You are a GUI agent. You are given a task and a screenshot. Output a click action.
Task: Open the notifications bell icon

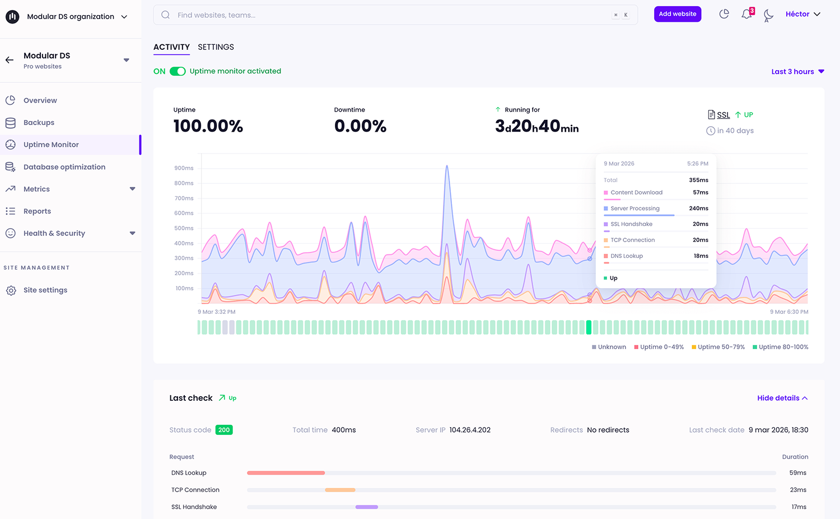pyautogui.click(x=746, y=14)
